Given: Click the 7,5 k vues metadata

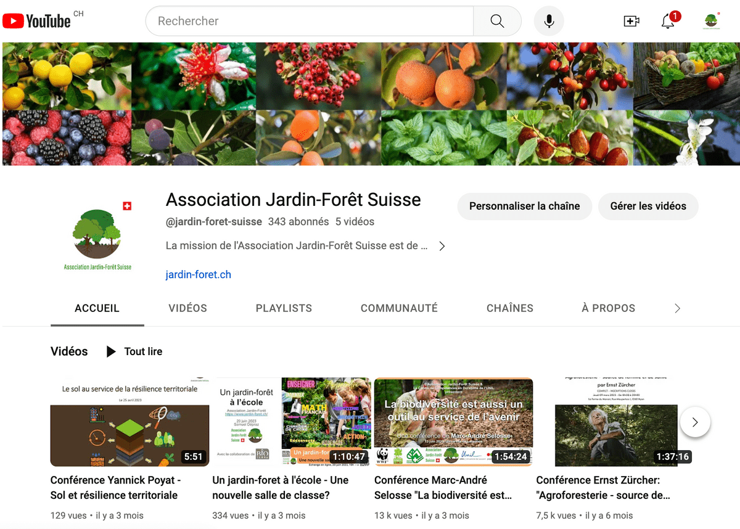Looking at the screenshot, I should tap(556, 515).
